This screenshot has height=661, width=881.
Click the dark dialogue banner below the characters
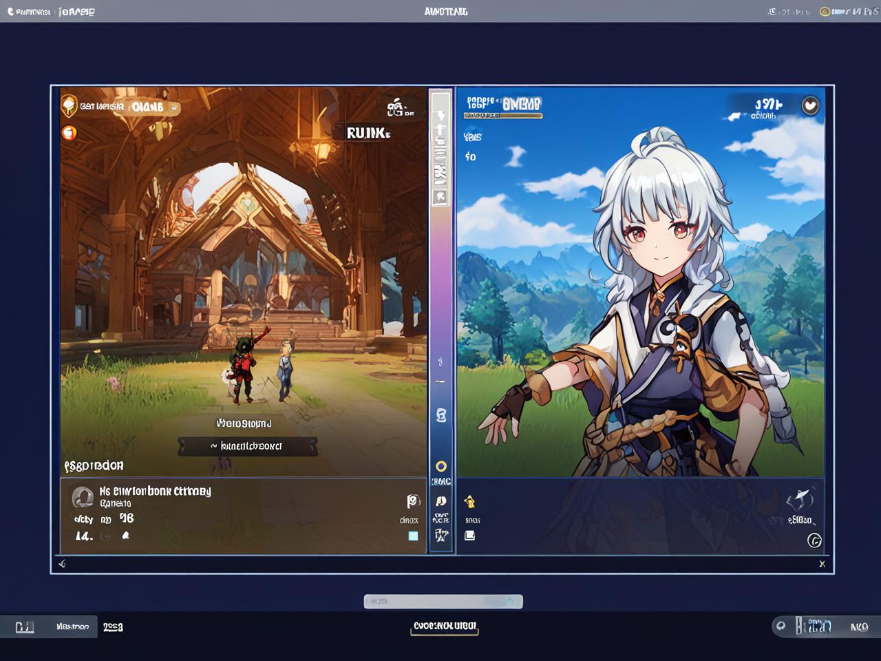(x=248, y=446)
